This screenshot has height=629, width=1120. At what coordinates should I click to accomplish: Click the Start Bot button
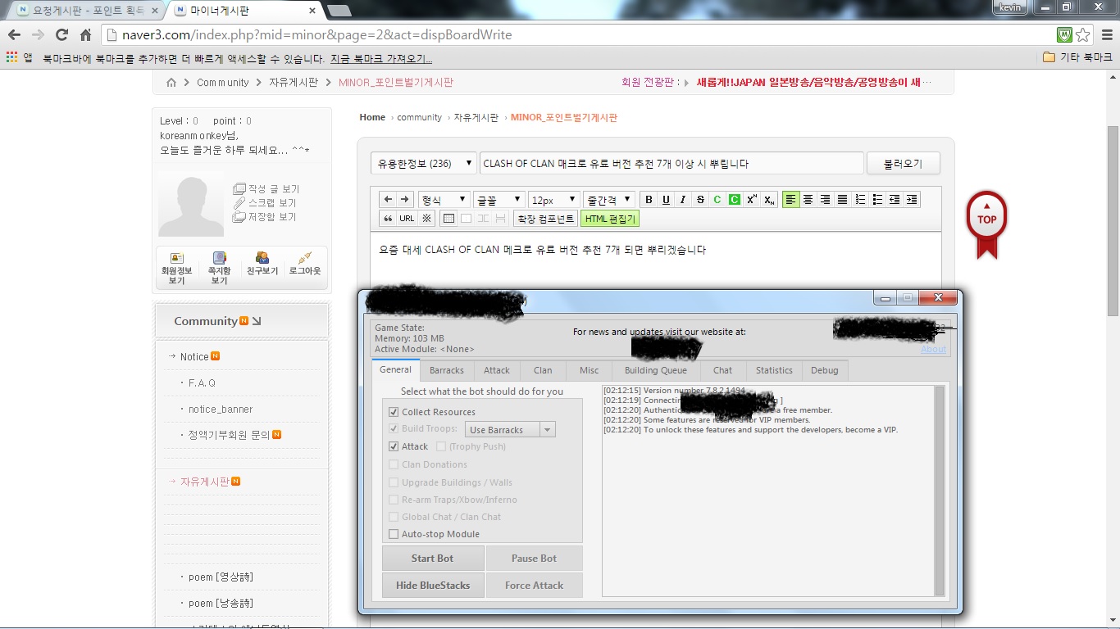tap(433, 559)
